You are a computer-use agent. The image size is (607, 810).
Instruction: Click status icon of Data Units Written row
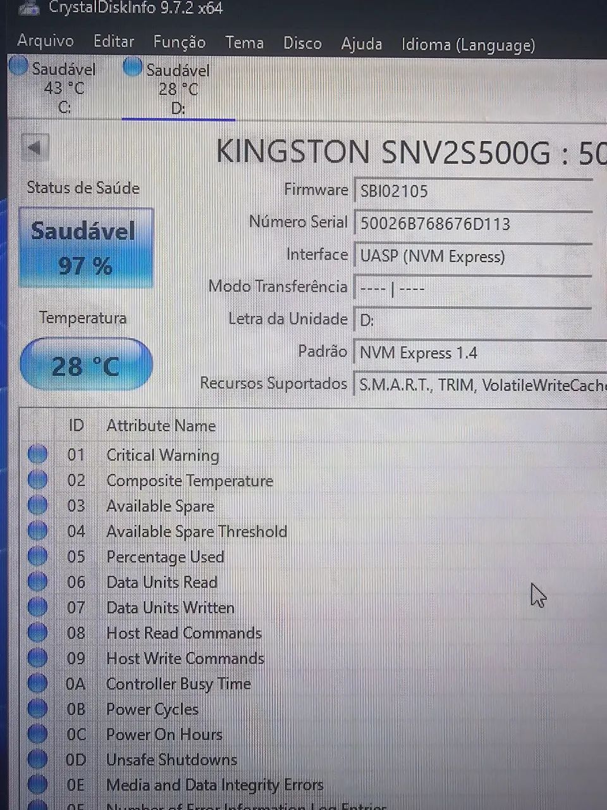click(x=37, y=606)
